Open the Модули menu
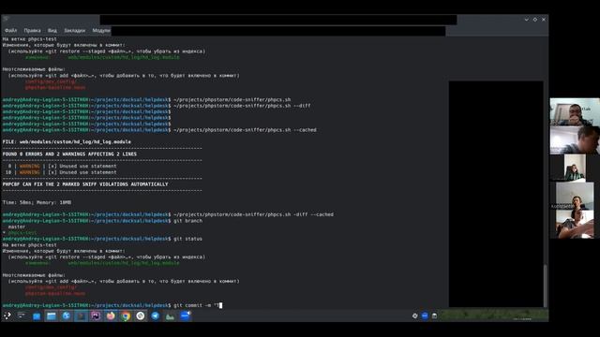The image size is (600, 337). [x=101, y=31]
